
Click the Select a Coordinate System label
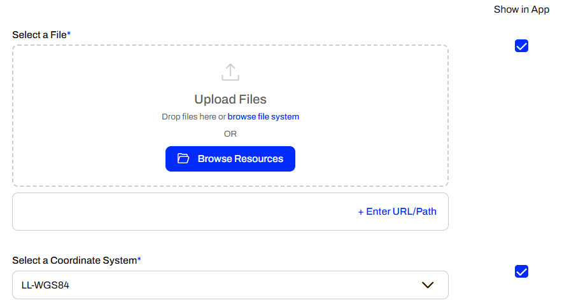pos(74,261)
